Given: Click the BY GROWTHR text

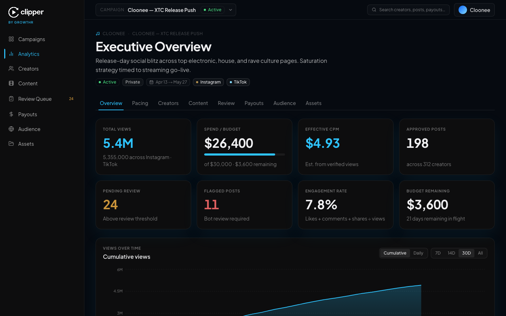Looking at the screenshot, I should coord(21,22).
